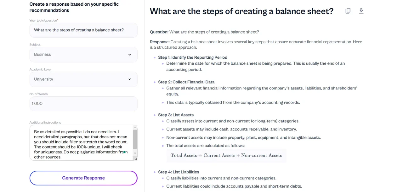The width and height of the screenshot is (403, 192).
Task: Click the Total Assets formula block
Action: click(x=226, y=156)
